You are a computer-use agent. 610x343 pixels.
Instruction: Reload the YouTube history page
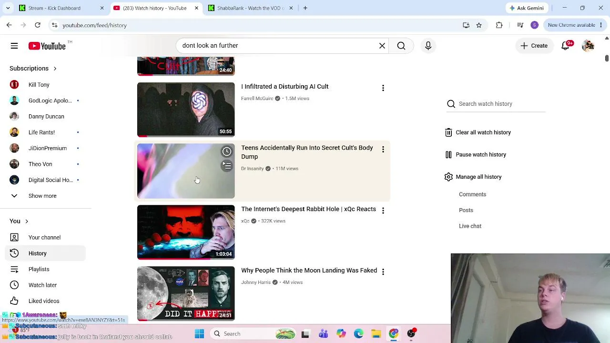click(x=38, y=25)
